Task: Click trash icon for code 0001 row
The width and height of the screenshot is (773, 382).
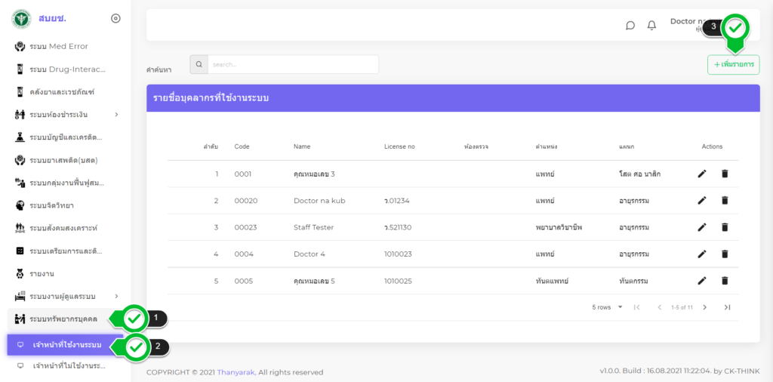Action: (725, 174)
